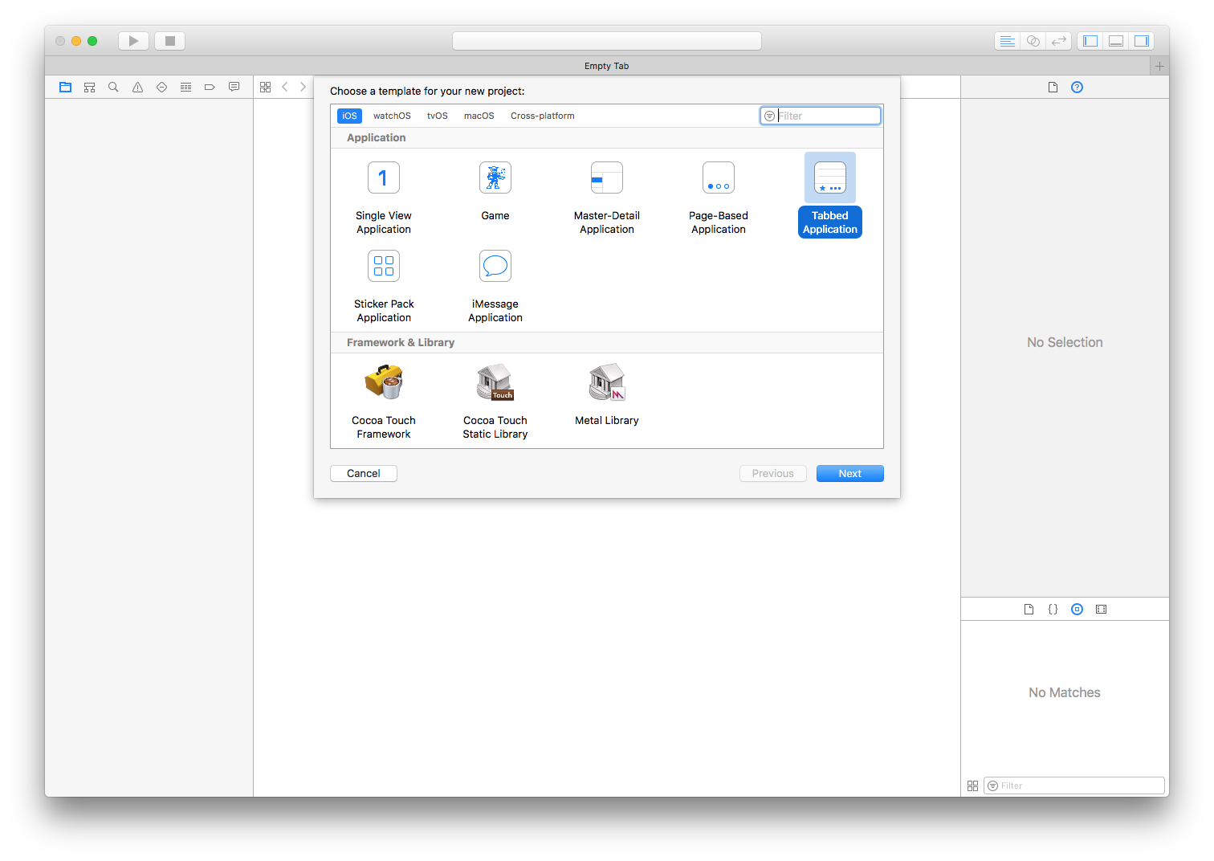Image resolution: width=1214 pixels, height=861 pixels.
Task: Pick the Page-Based Application template
Action: 718,178
